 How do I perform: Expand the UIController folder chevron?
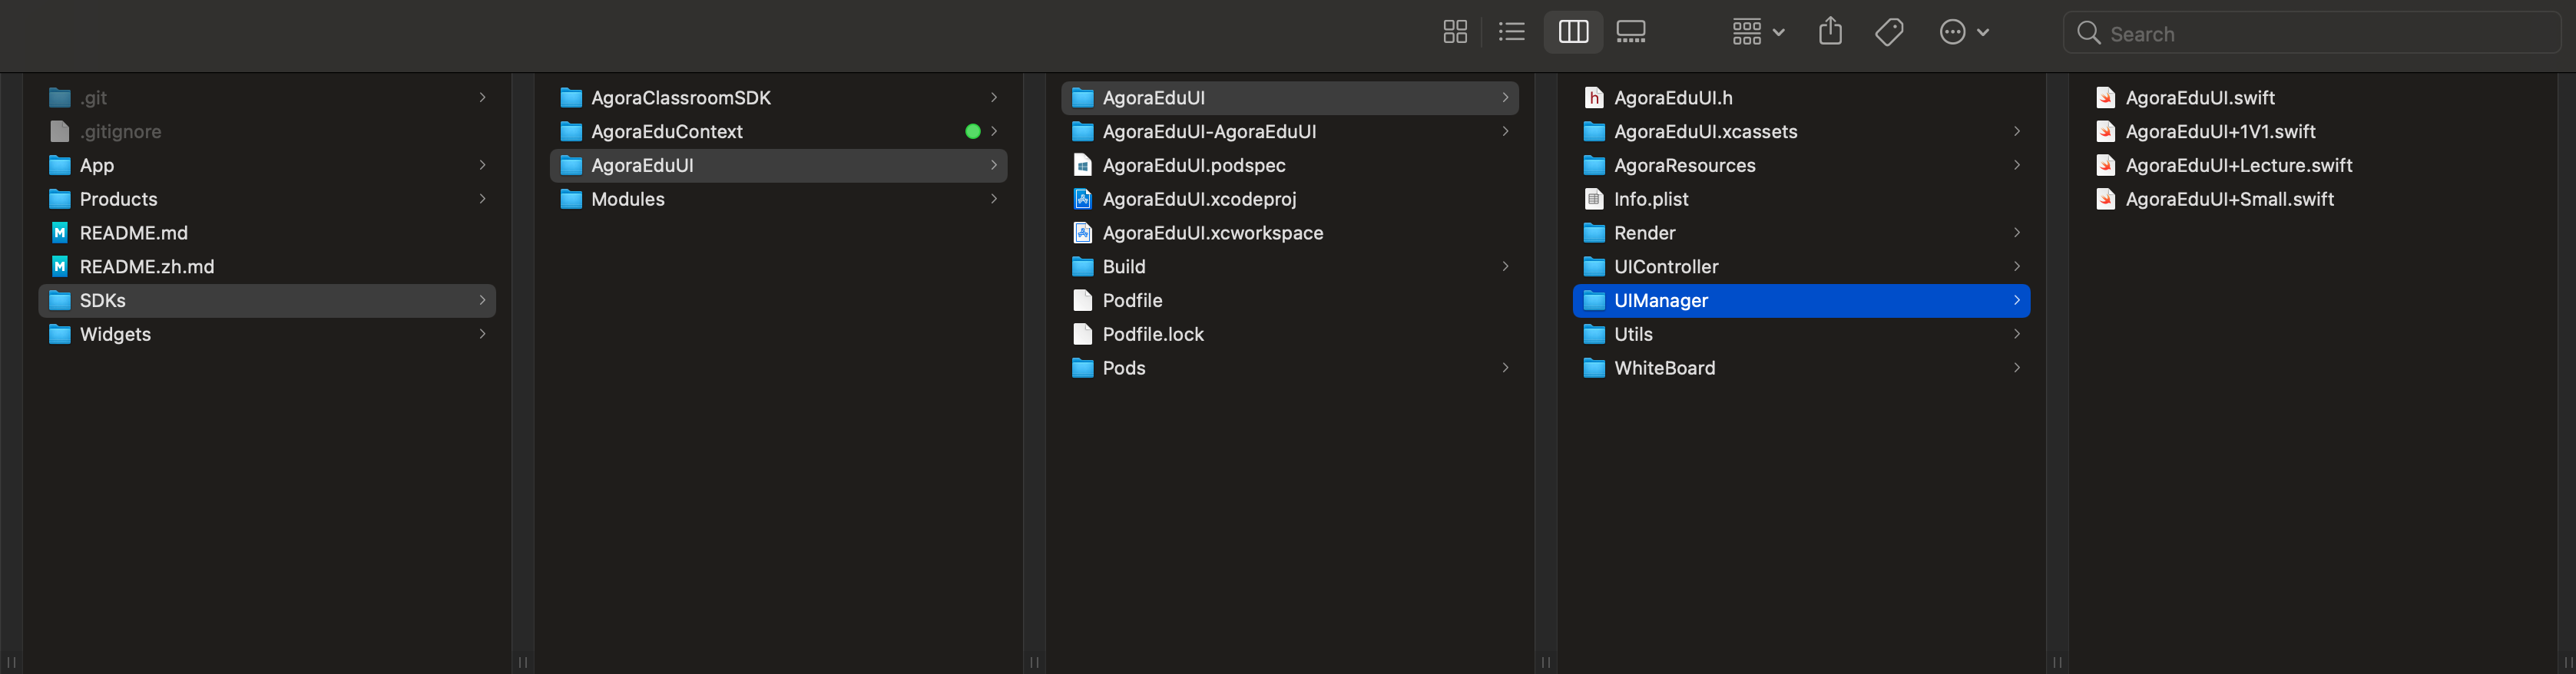tap(2017, 267)
